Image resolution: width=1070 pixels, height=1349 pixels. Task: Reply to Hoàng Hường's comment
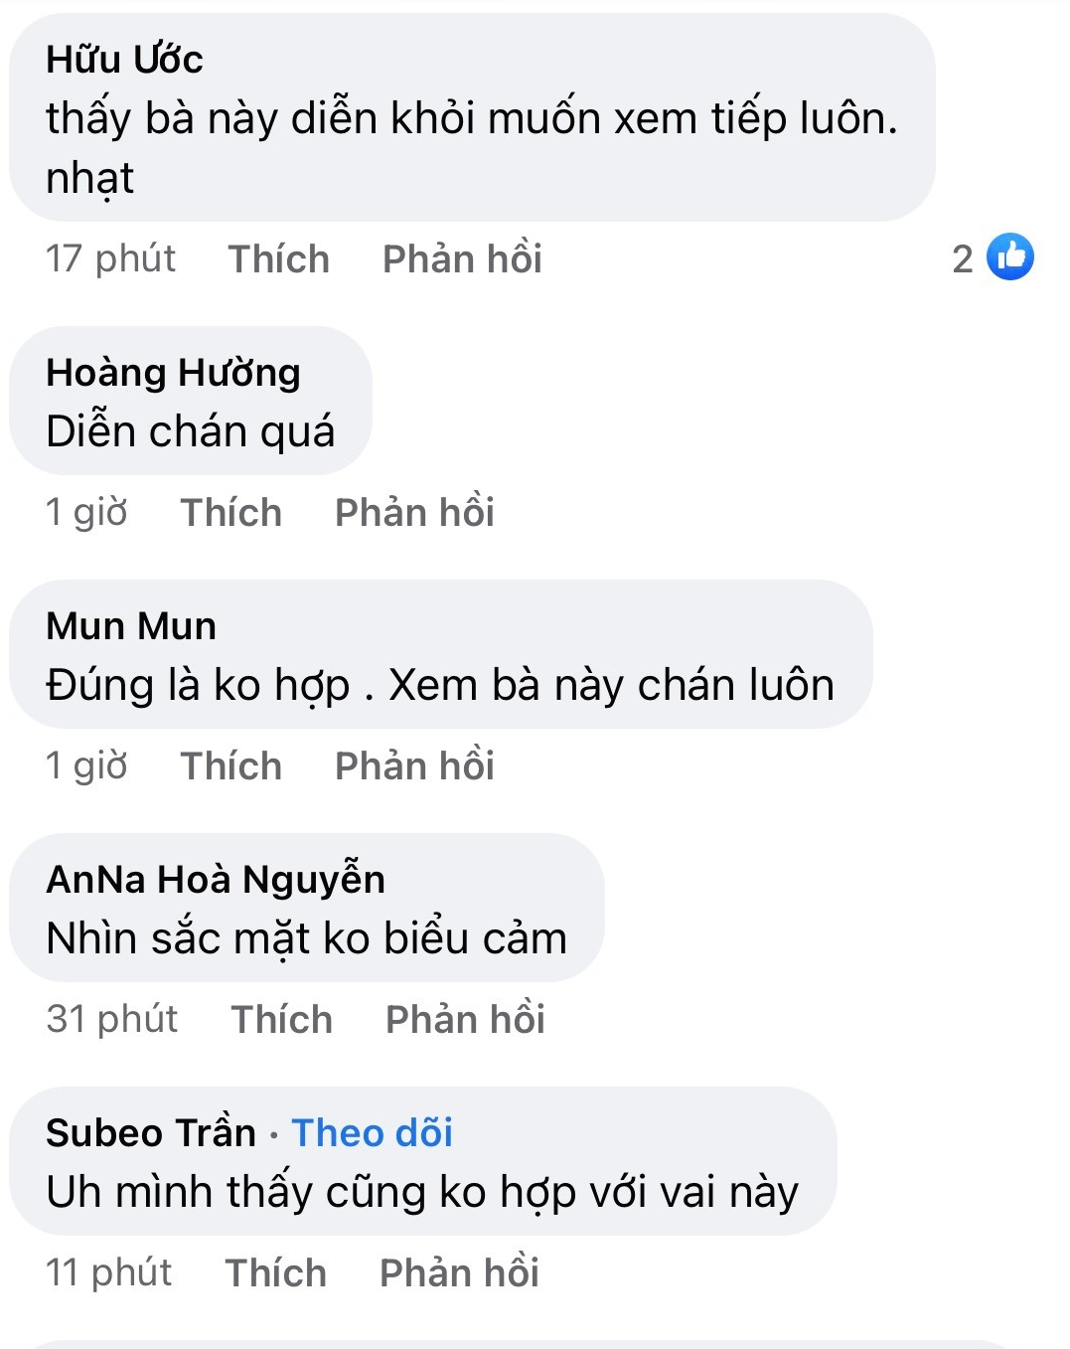coord(414,513)
